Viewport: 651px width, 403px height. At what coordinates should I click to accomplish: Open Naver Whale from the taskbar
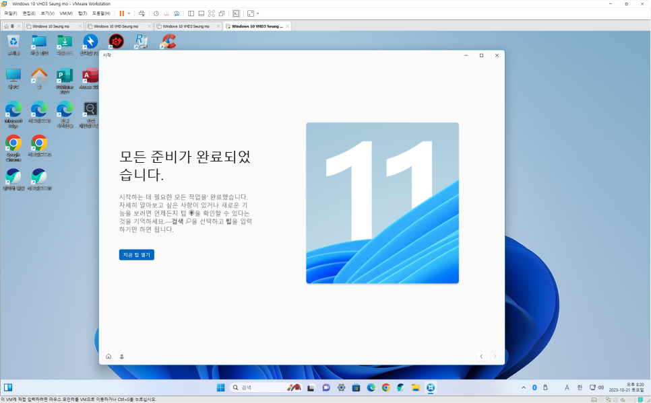(x=401, y=388)
